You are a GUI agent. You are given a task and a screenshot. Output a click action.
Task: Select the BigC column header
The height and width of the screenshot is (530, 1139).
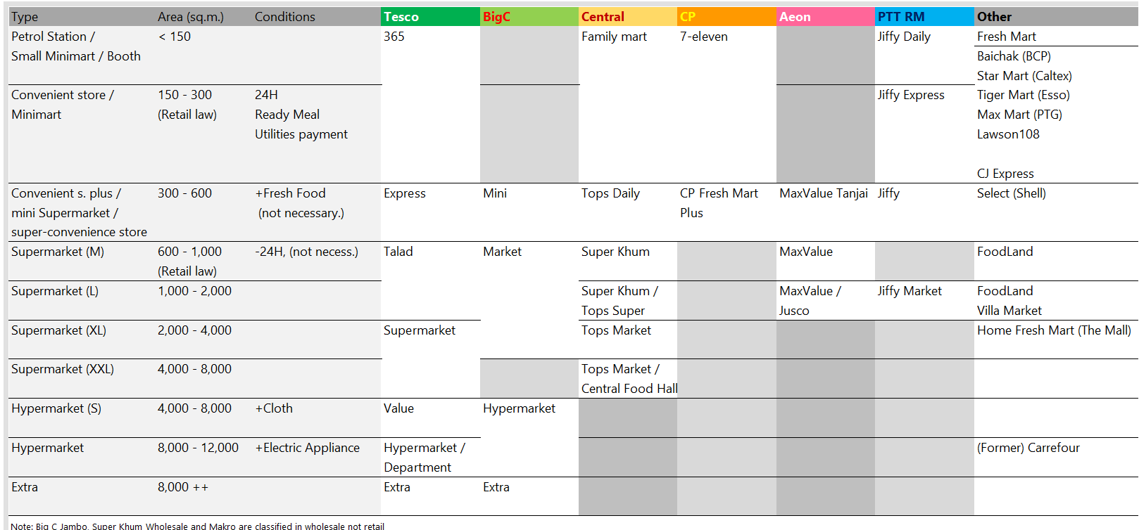click(x=528, y=17)
